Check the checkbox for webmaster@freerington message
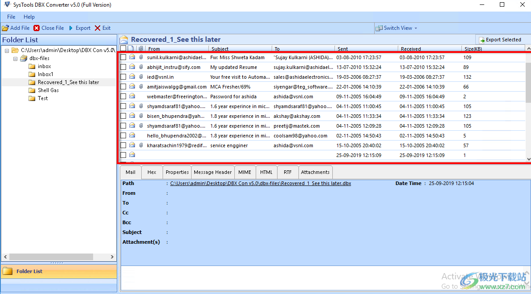The width and height of the screenshot is (531, 294). (x=123, y=97)
